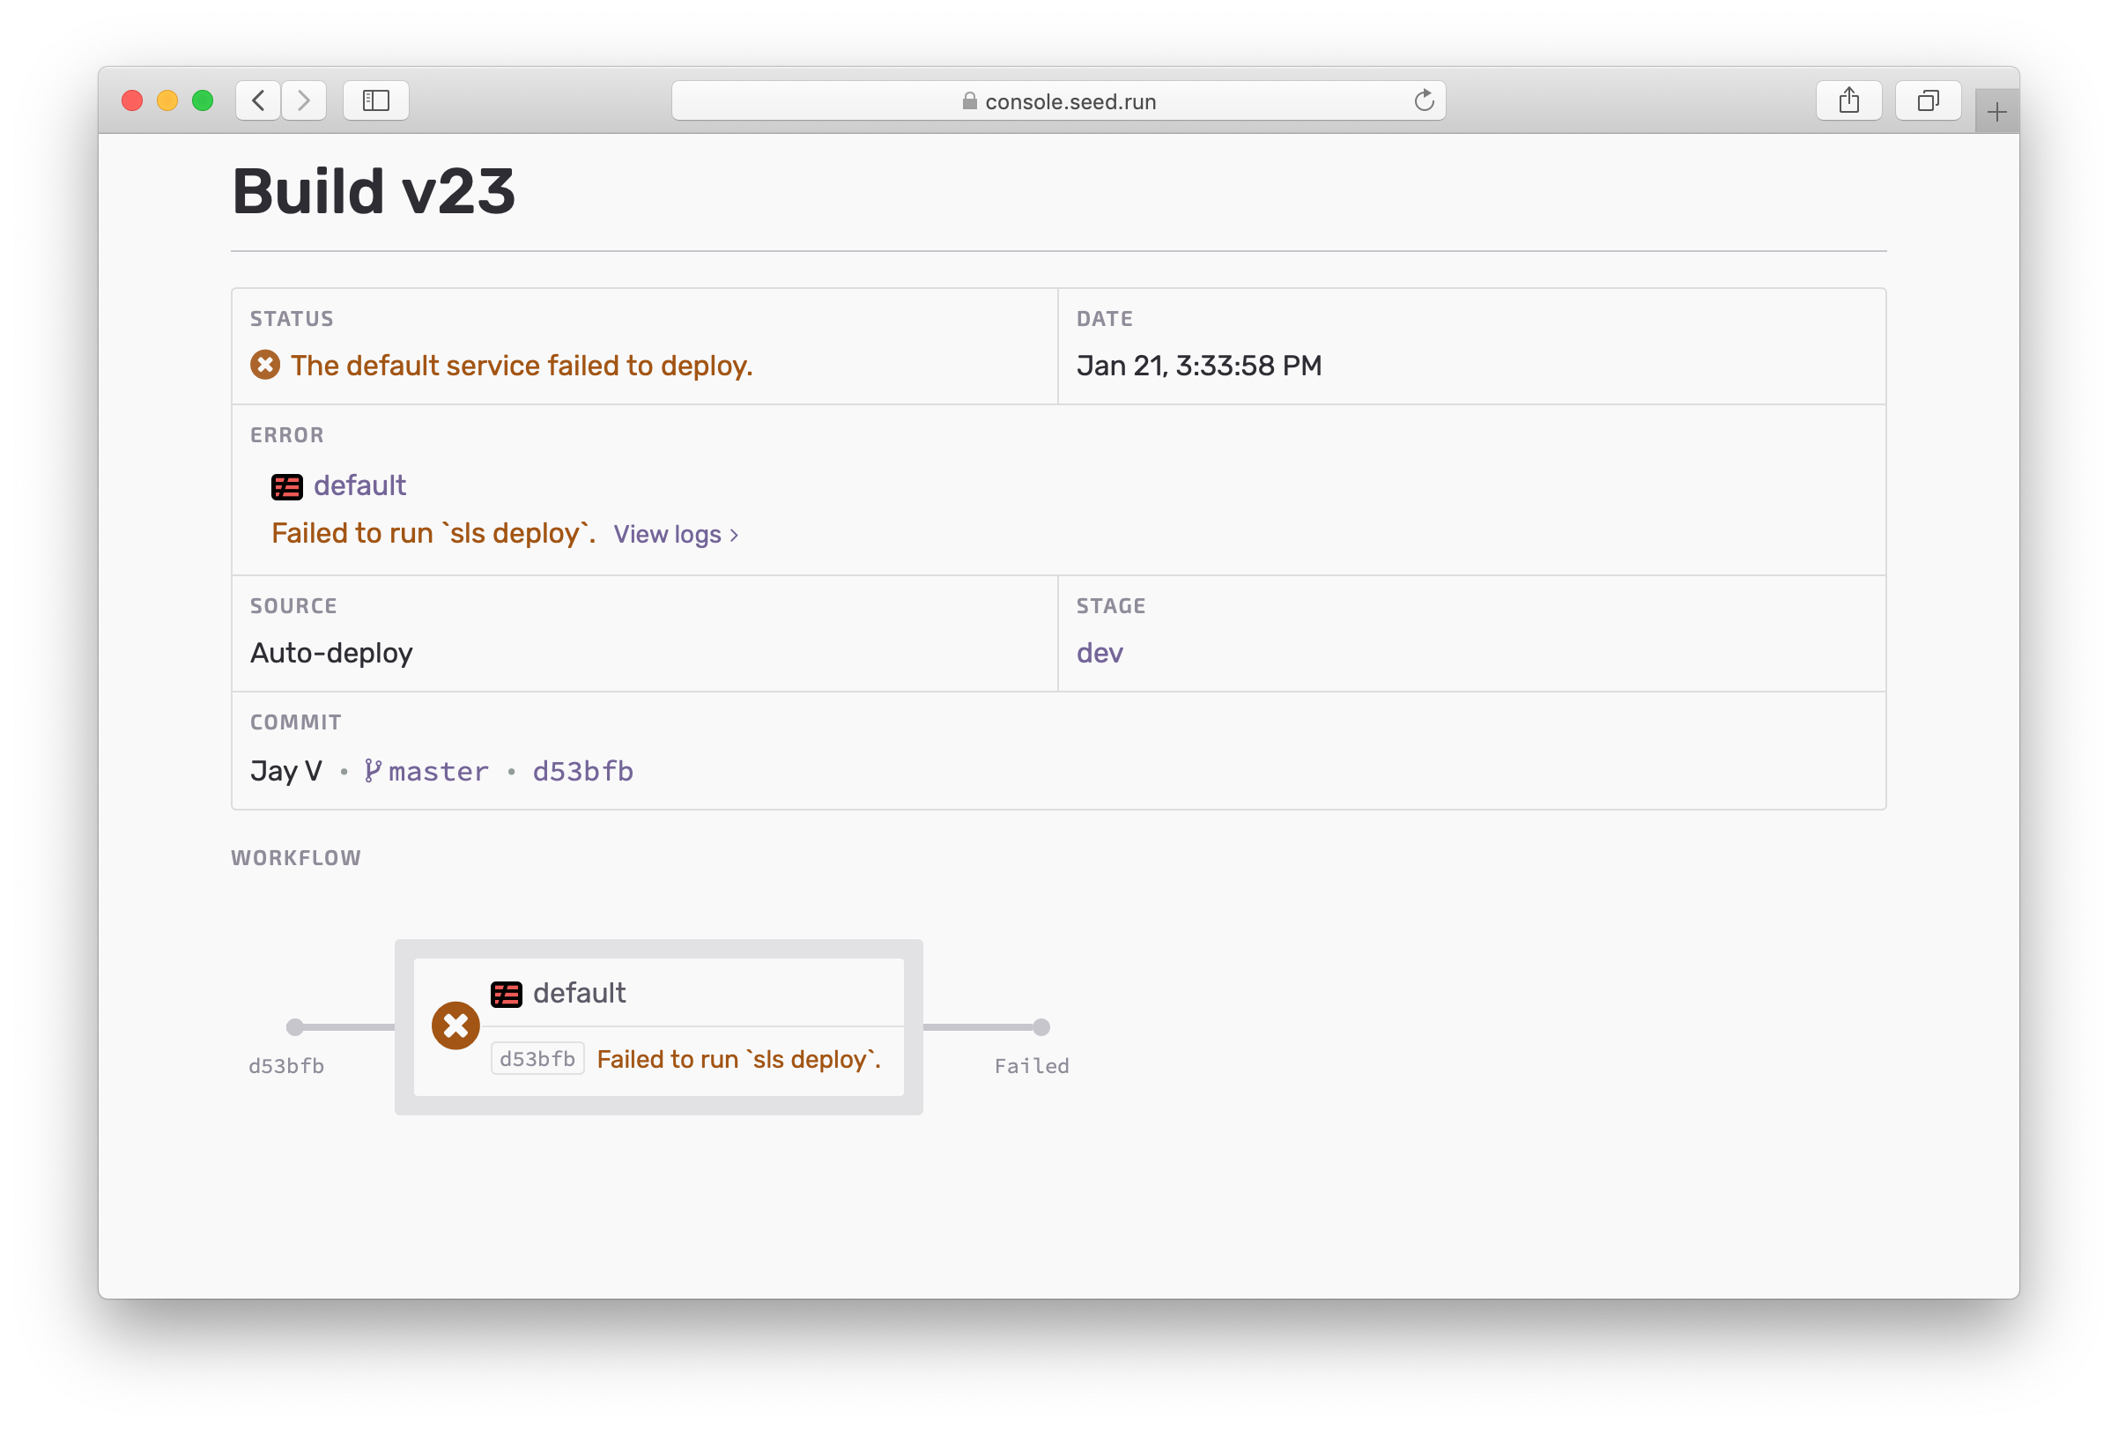Add a new tab with plus
The height and width of the screenshot is (1429, 2118).
1996,112
